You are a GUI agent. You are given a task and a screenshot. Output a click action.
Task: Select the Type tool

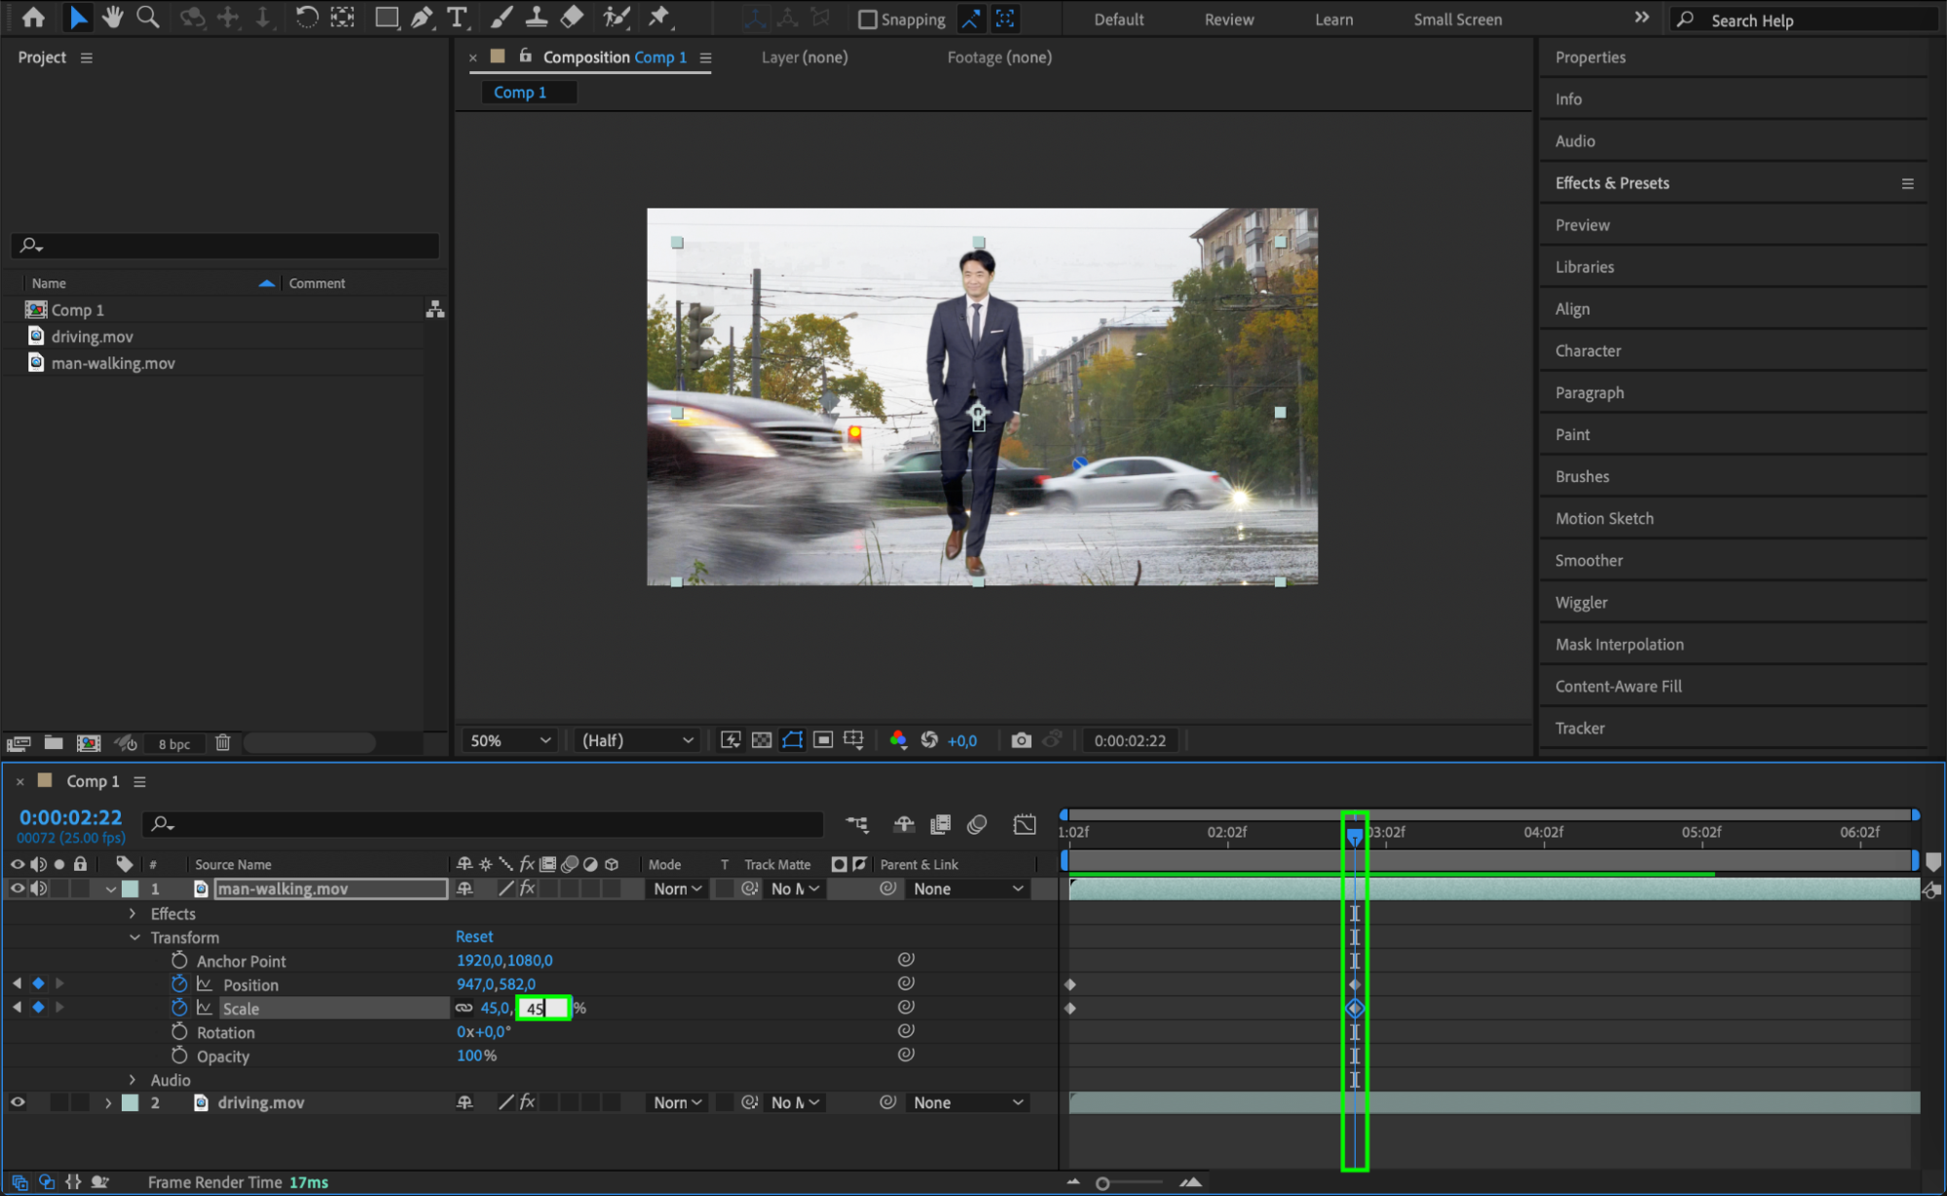click(456, 18)
